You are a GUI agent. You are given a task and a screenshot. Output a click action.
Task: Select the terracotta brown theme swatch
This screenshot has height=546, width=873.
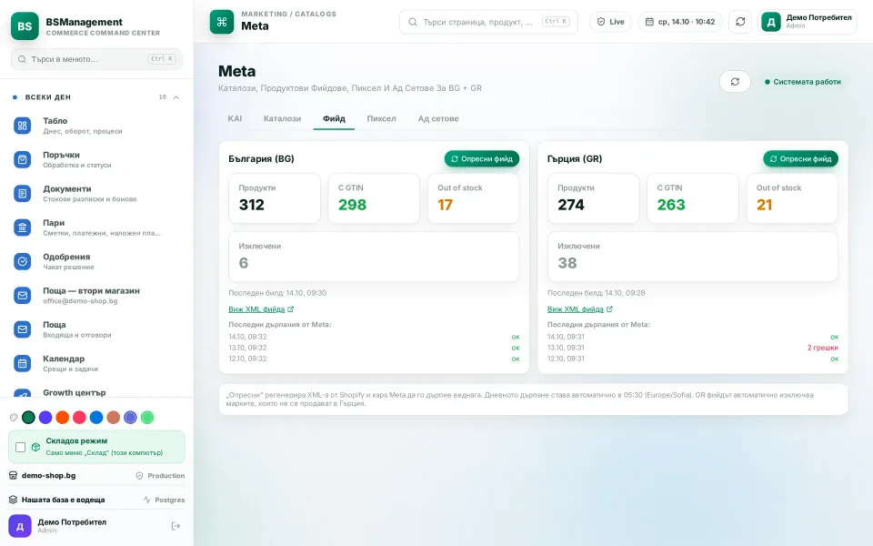click(x=113, y=418)
